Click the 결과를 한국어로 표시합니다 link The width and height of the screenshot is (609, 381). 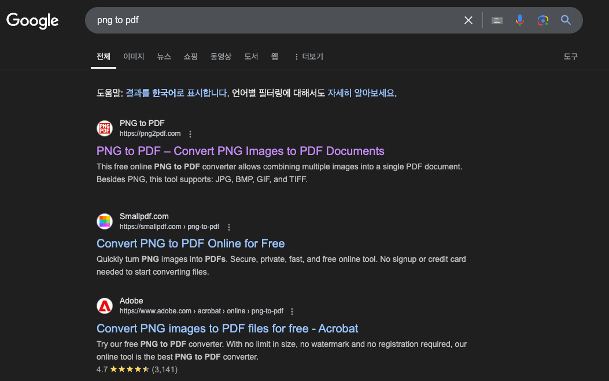tap(176, 93)
